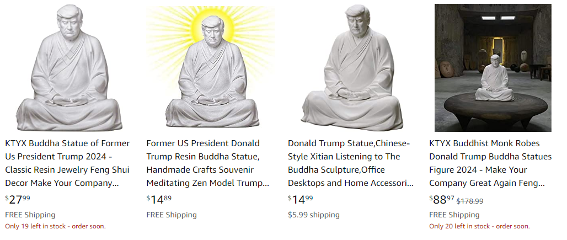Click the $14.89 price
The image size is (567, 240).
click(x=159, y=199)
